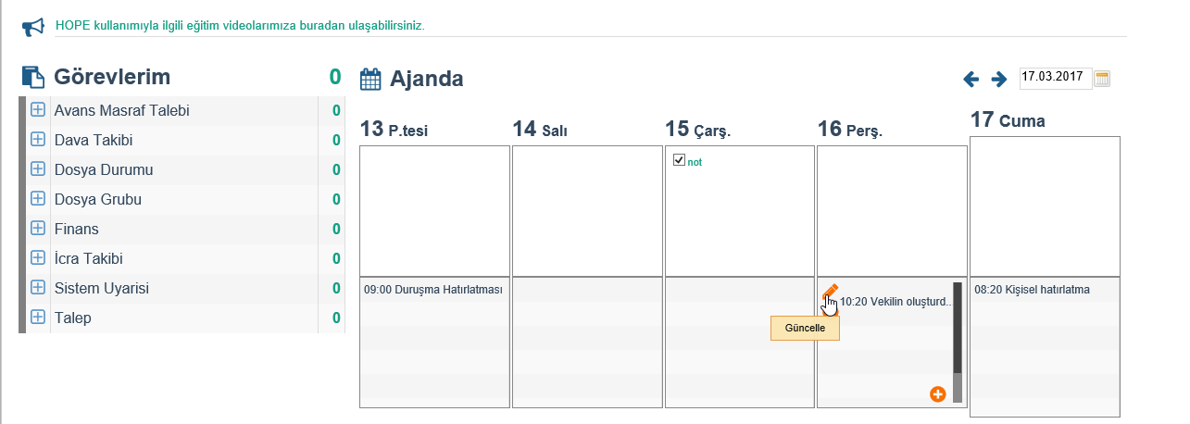Expand the Finans task group

click(38, 229)
